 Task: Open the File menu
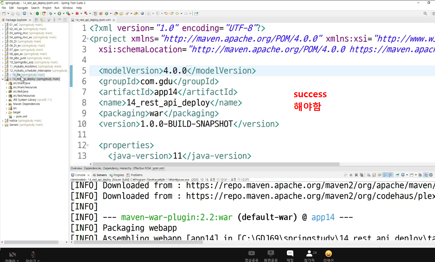4,8
